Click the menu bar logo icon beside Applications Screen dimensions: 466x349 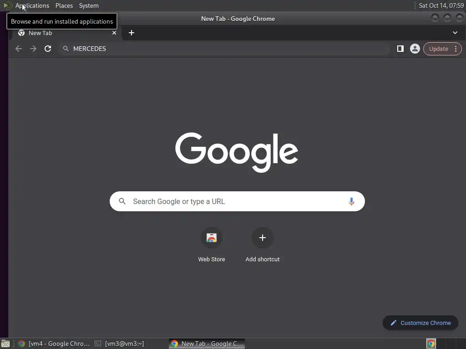[x=7, y=5]
